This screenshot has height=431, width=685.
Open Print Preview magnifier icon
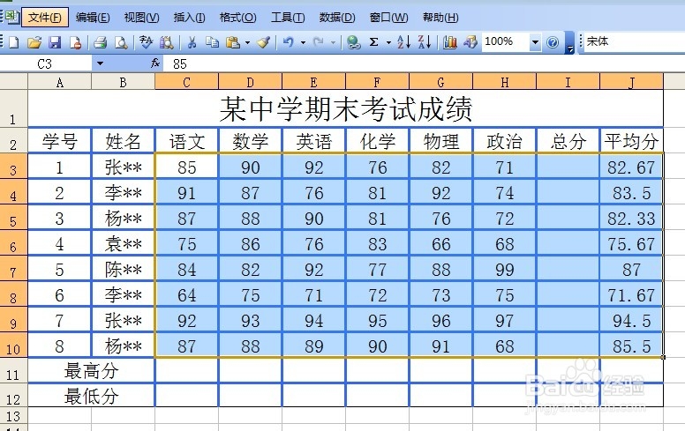[121, 42]
